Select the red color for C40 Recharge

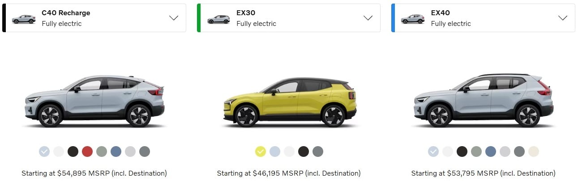tap(87, 152)
